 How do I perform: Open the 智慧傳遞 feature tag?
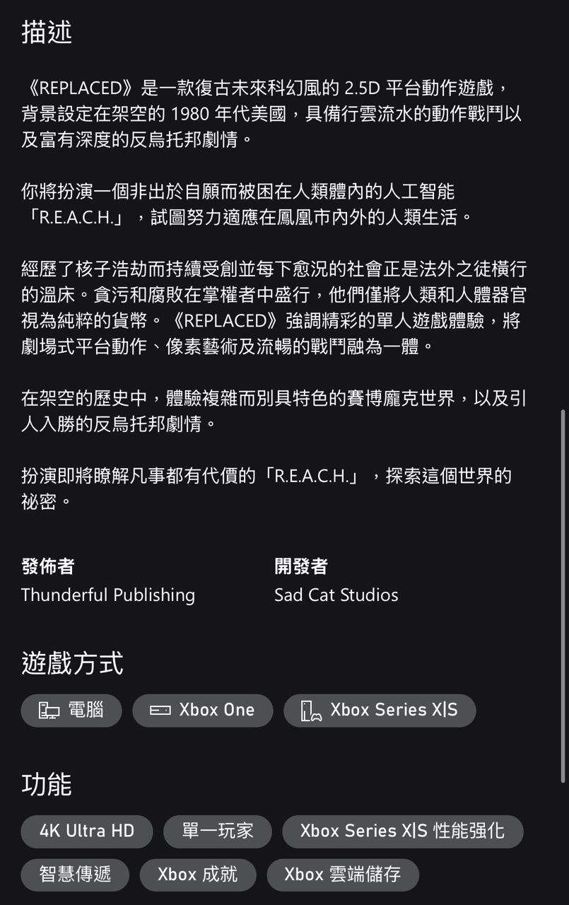75,875
